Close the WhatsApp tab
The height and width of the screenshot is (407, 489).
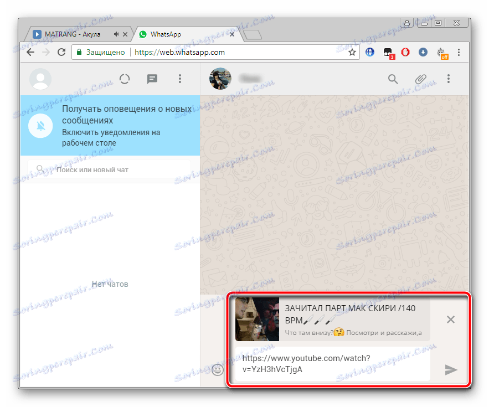coord(231,34)
